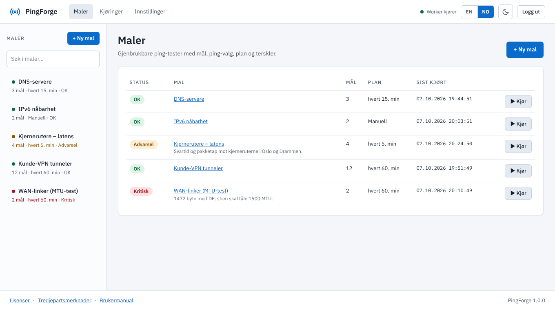Open the Maler tab

coord(81,12)
